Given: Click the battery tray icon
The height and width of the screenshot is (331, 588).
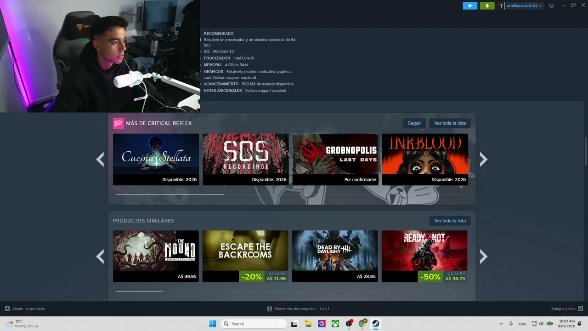Looking at the screenshot, I should click(549, 324).
